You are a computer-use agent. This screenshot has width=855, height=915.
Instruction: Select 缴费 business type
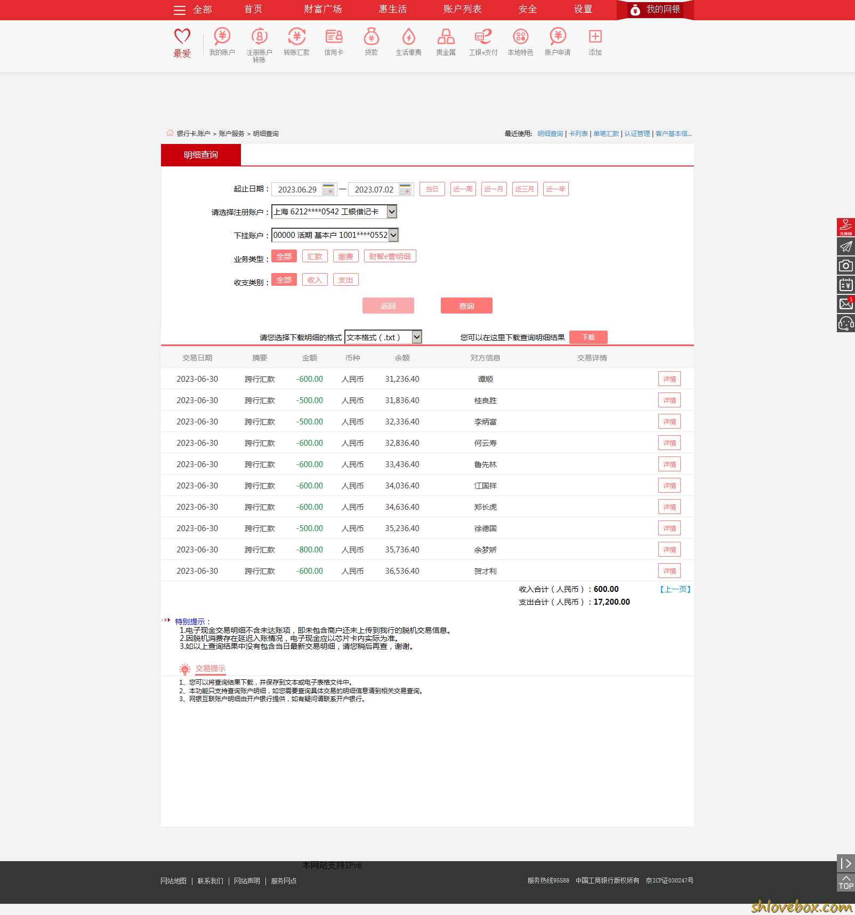point(346,256)
